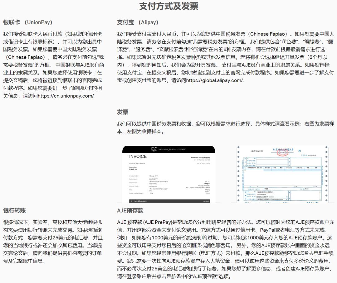Click the AJE预存款 section heading
Image resolution: width=337 pixels, height=283 pixels.
(x=130, y=210)
